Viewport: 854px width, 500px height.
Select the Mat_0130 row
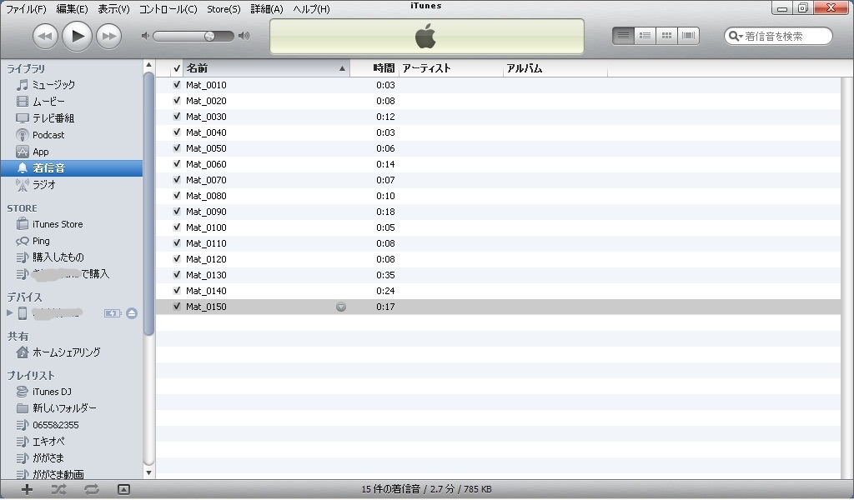(x=498, y=275)
